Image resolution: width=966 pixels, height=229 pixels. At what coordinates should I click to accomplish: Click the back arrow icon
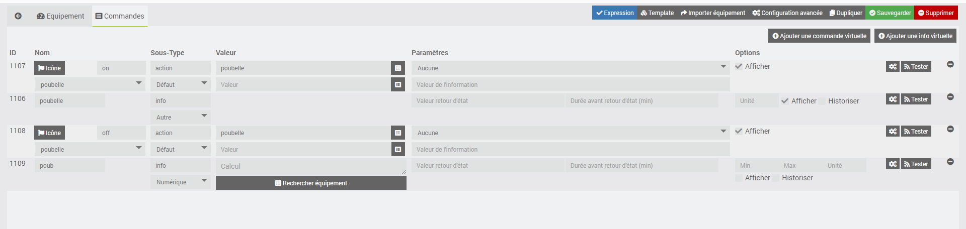[18, 16]
